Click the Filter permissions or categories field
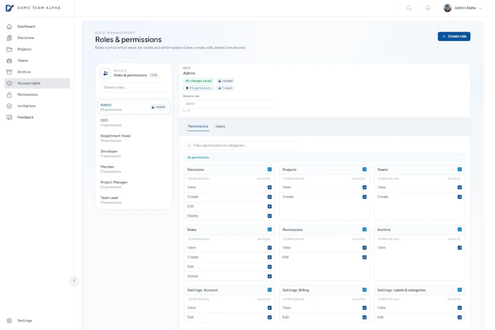 (x=241, y=145)
